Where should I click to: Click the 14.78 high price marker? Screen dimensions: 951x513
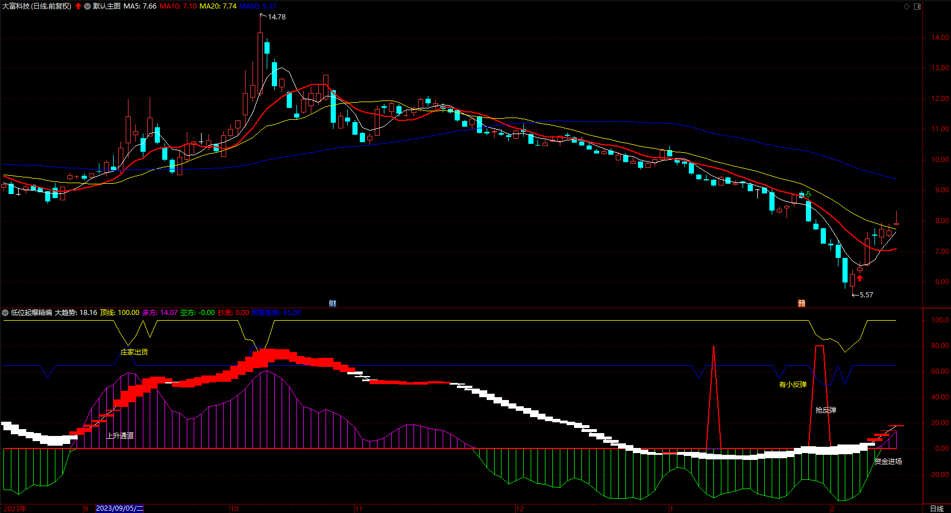click(276, 17)
